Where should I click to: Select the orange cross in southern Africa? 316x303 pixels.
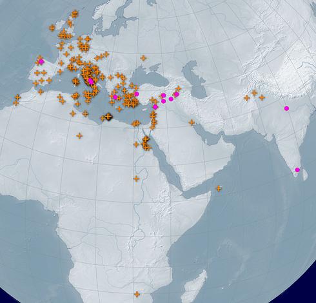[137, 294]
